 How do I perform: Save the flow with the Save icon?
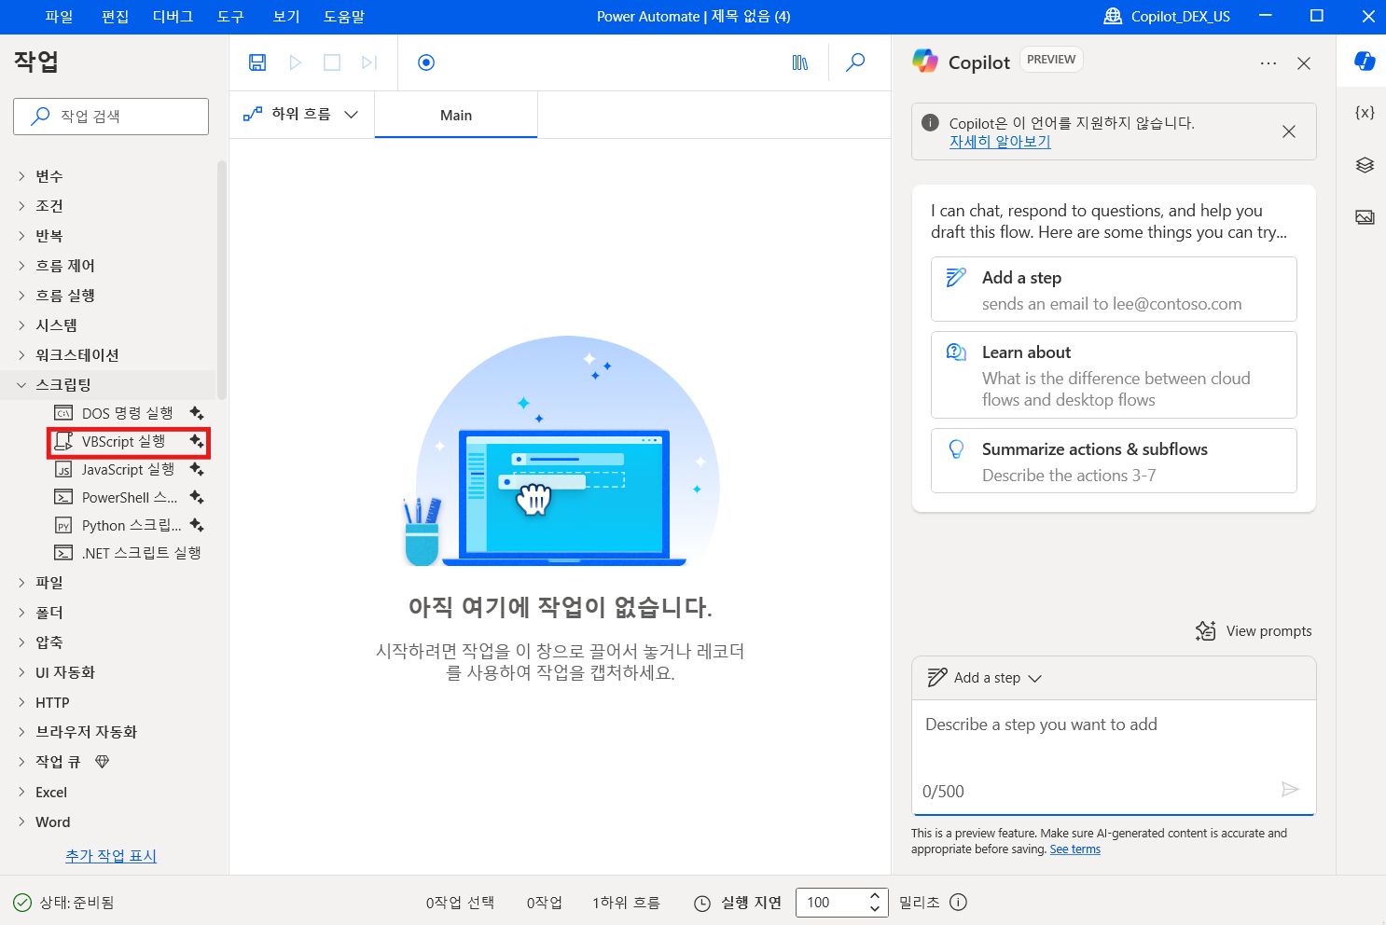point(257,62)
